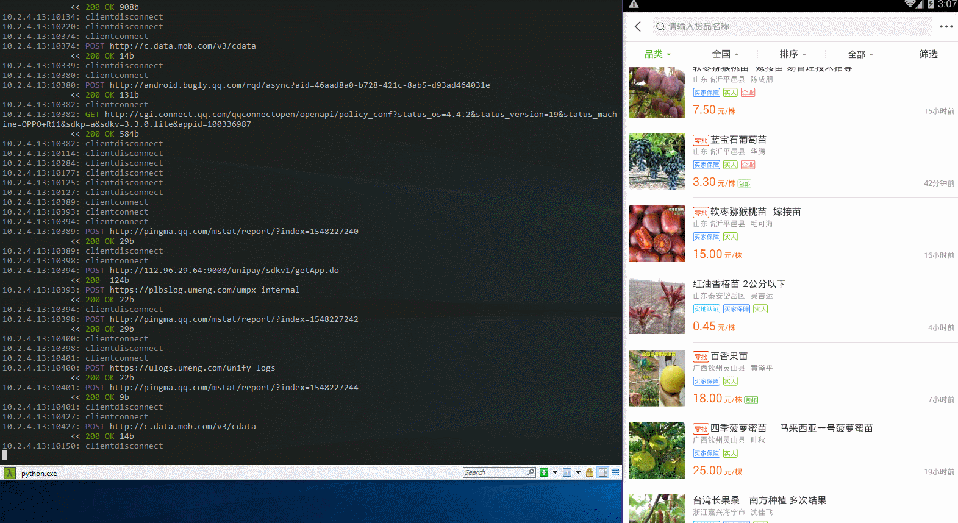Open the 红油香椿苗 product thumbnail
958x523 pixels.
click(x=657, y=306)
